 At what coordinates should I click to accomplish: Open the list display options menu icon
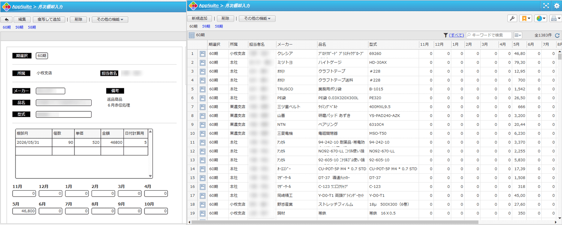tap(518, 35)
